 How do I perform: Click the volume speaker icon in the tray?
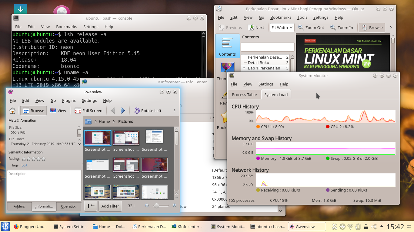tap(374, 226)
